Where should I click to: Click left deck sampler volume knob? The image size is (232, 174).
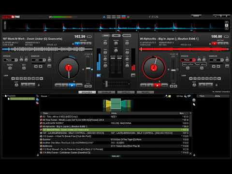pos(49,60)
